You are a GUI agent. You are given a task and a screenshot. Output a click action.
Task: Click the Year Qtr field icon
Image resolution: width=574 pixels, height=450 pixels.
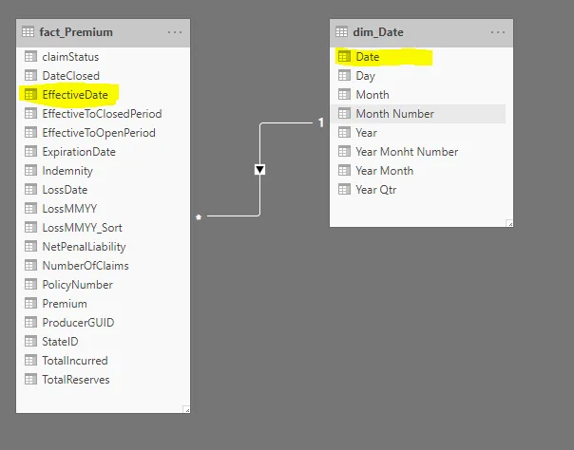point(344,190)
